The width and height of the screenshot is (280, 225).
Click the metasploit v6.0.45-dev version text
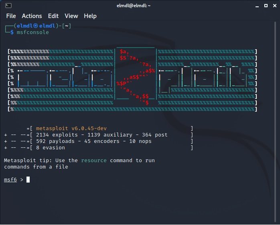(71, 128)
